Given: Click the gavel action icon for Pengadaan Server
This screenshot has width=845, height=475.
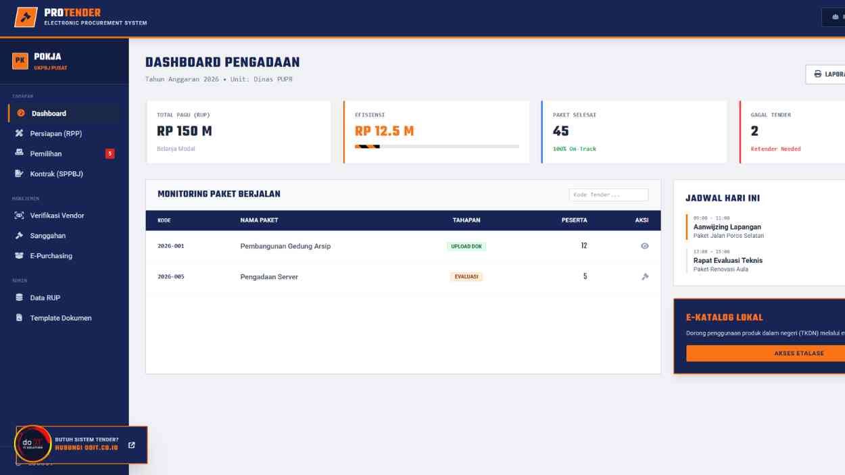Looking at the screenshot, I should 644,276.
